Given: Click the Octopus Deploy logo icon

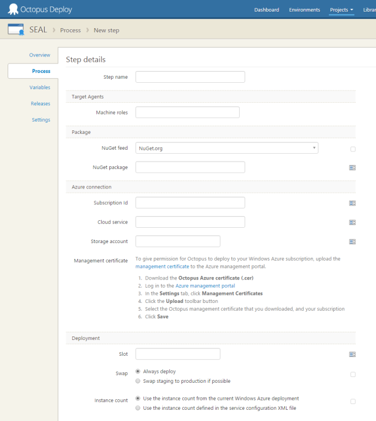Looking at the screenshot, I should [x=12, y=9].
